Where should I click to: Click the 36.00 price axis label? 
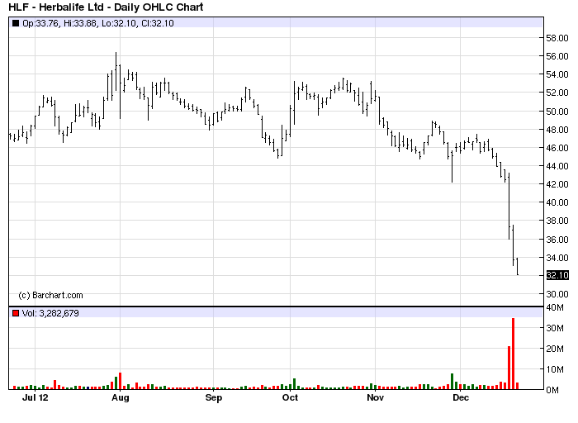point(557,240)
